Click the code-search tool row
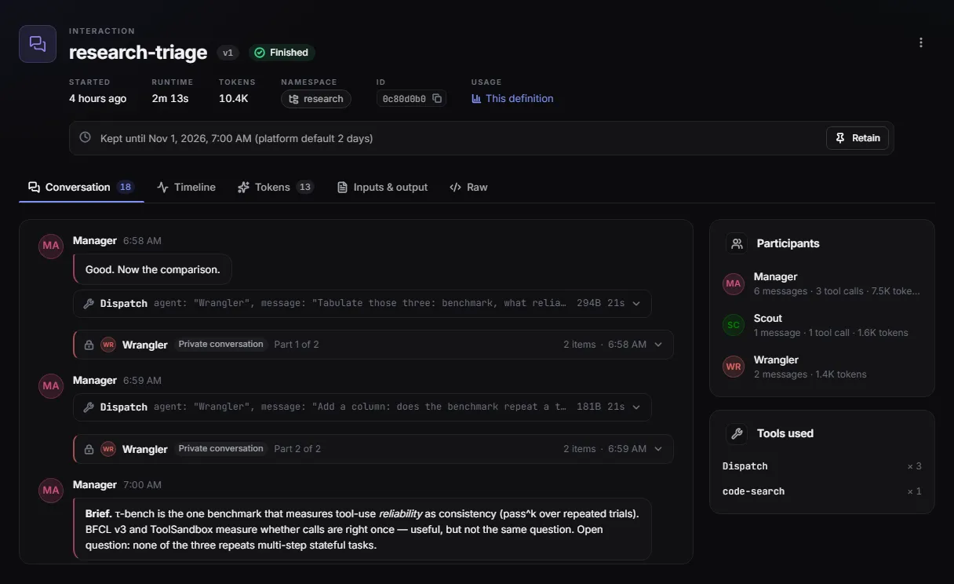Screen dimensions: 954x584 [x=821, y=491]
